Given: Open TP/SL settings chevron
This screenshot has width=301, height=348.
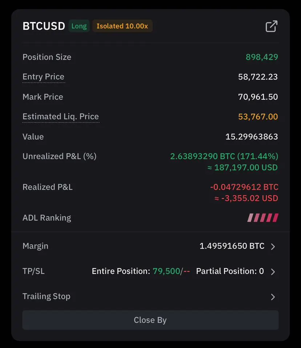Looking at the screenshot, I should [273, 272].
